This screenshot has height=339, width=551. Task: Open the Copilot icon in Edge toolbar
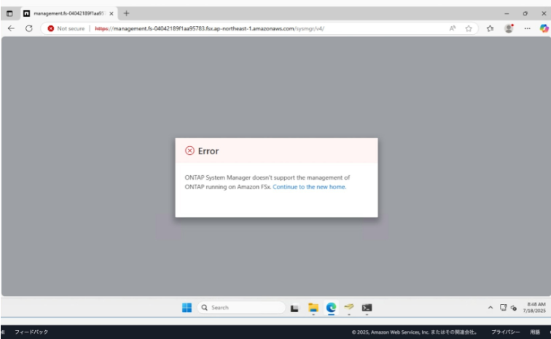[x=544, y=28]
